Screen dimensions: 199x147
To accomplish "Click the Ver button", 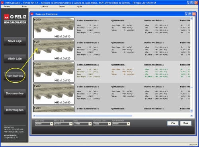I will tap(173, 123).
